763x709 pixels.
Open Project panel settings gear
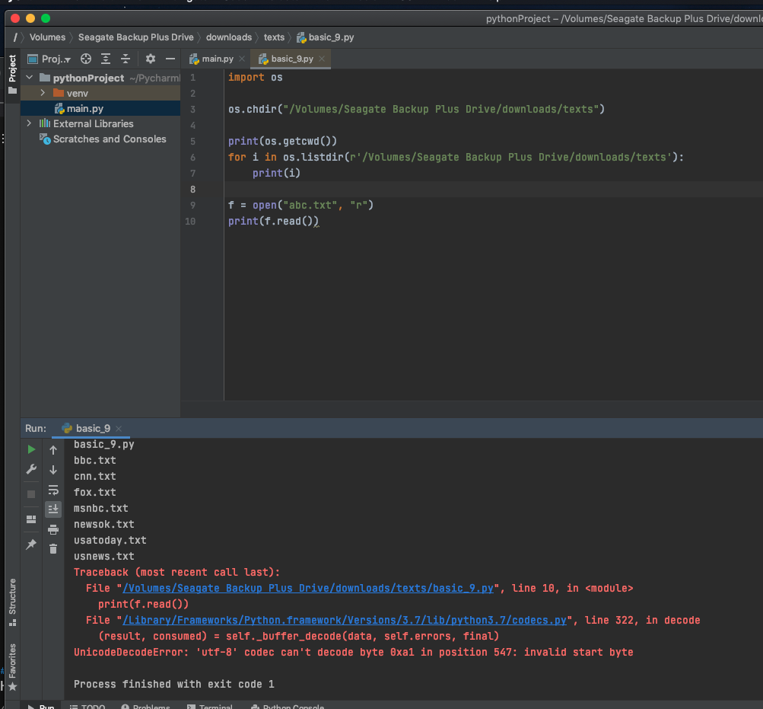[151, 59]
